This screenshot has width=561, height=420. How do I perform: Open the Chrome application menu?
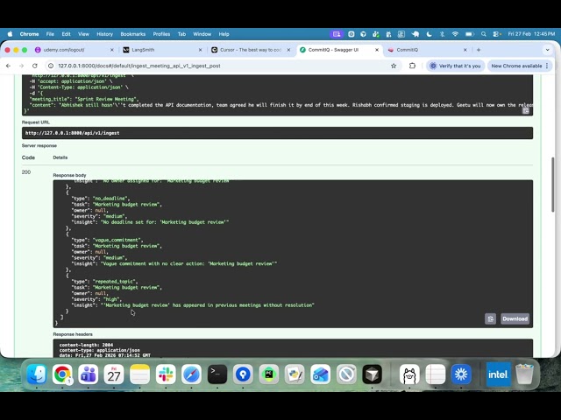29,34
